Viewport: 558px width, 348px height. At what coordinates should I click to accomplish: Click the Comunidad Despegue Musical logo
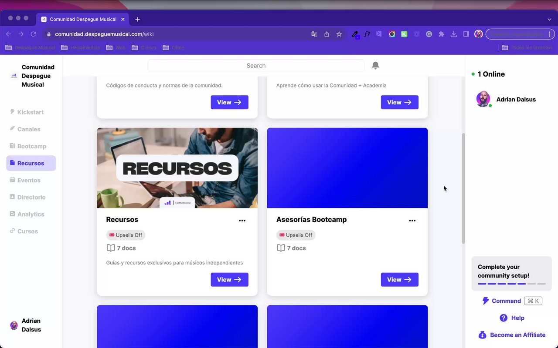point(14,76)
